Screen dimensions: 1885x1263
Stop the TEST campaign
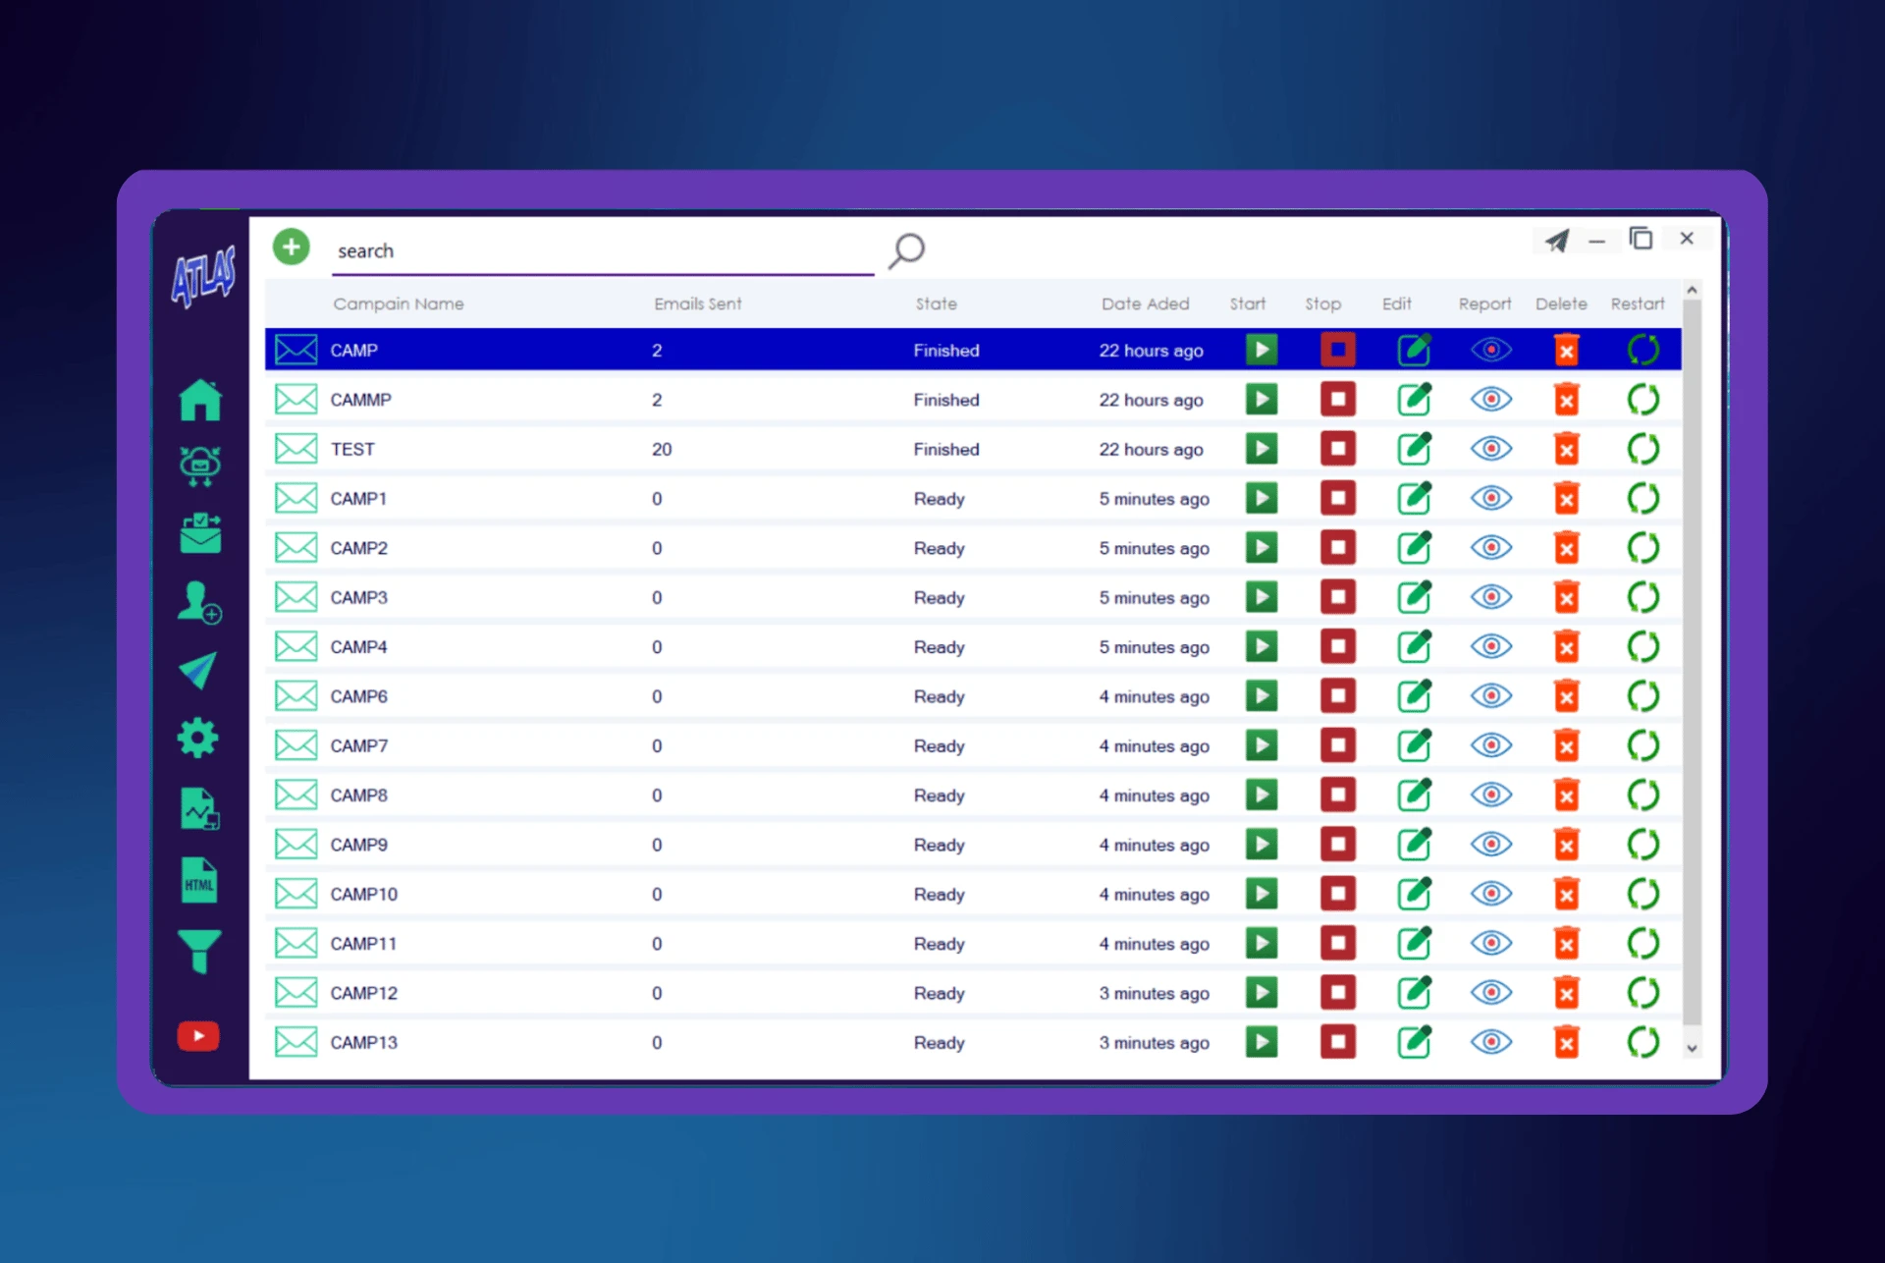pos(1337,449)
